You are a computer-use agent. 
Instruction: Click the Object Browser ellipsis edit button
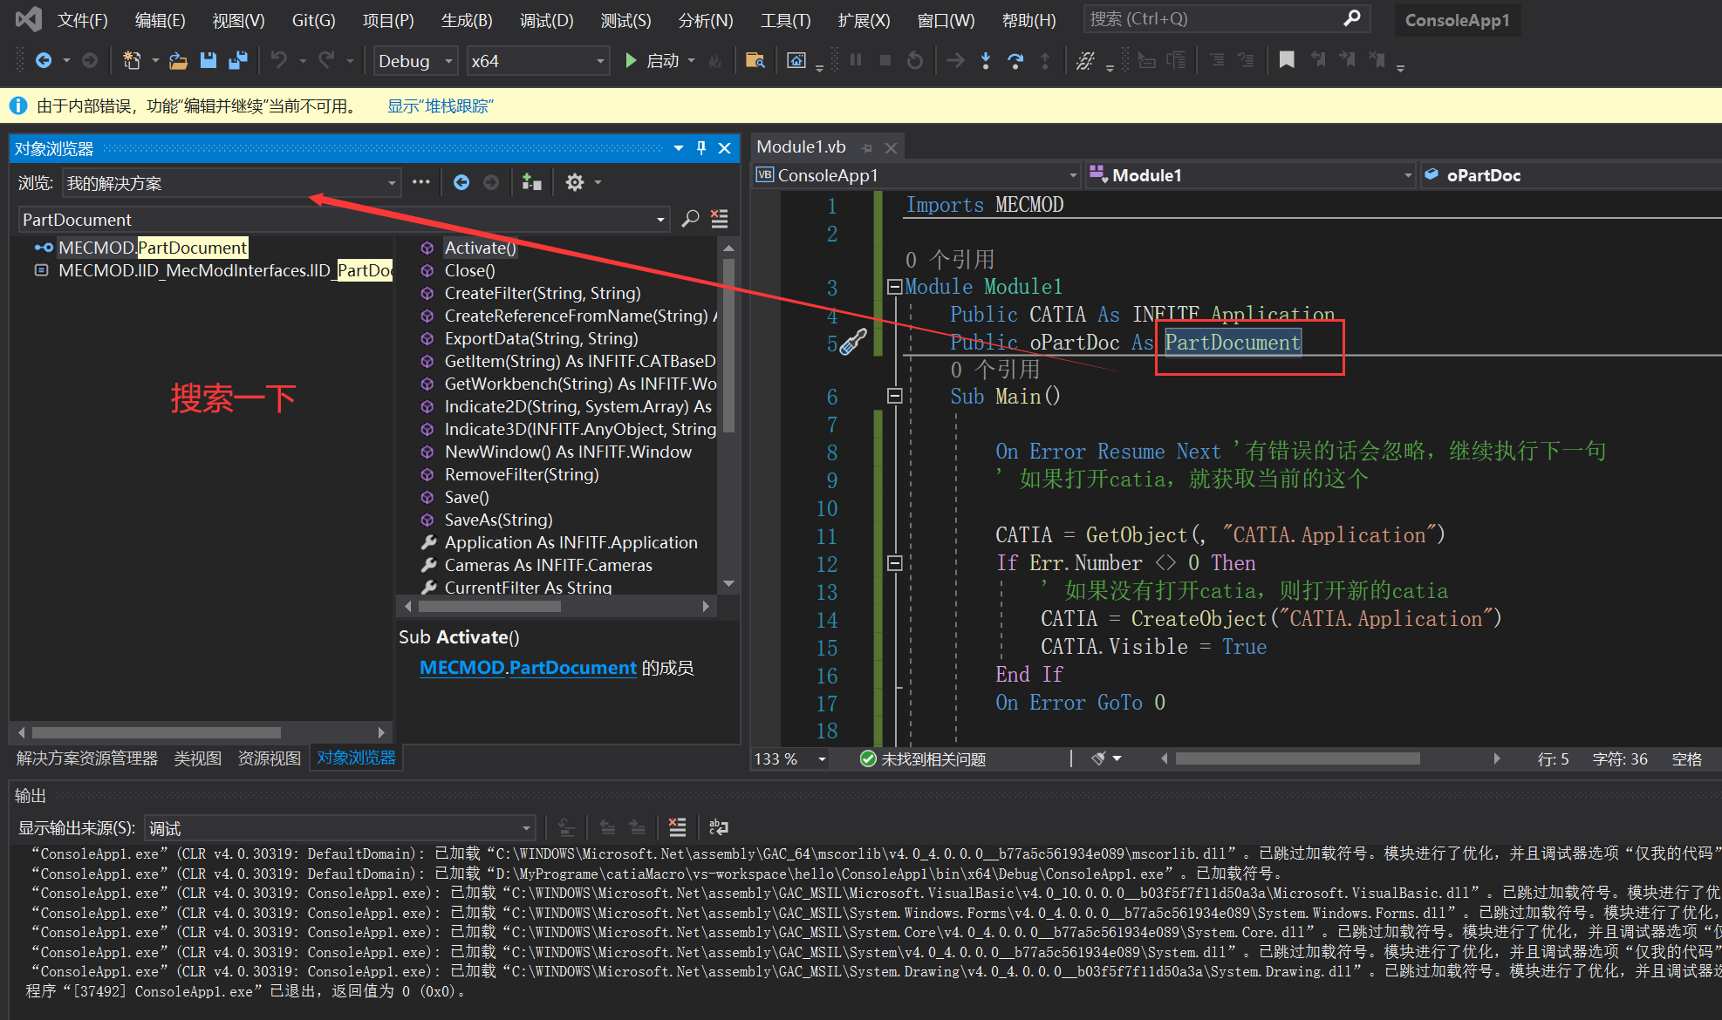click(x=421, y=182)
